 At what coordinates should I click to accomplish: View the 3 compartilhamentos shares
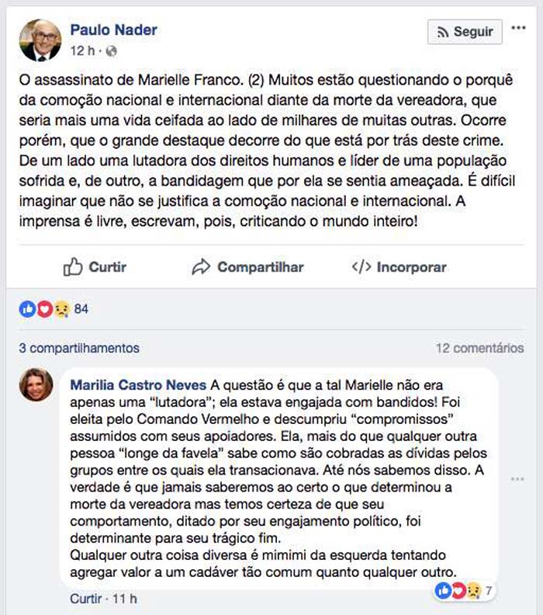point(79,348)
